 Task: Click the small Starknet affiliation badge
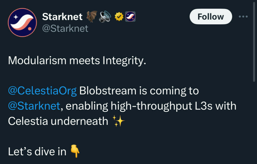click(x=130, y=17)
